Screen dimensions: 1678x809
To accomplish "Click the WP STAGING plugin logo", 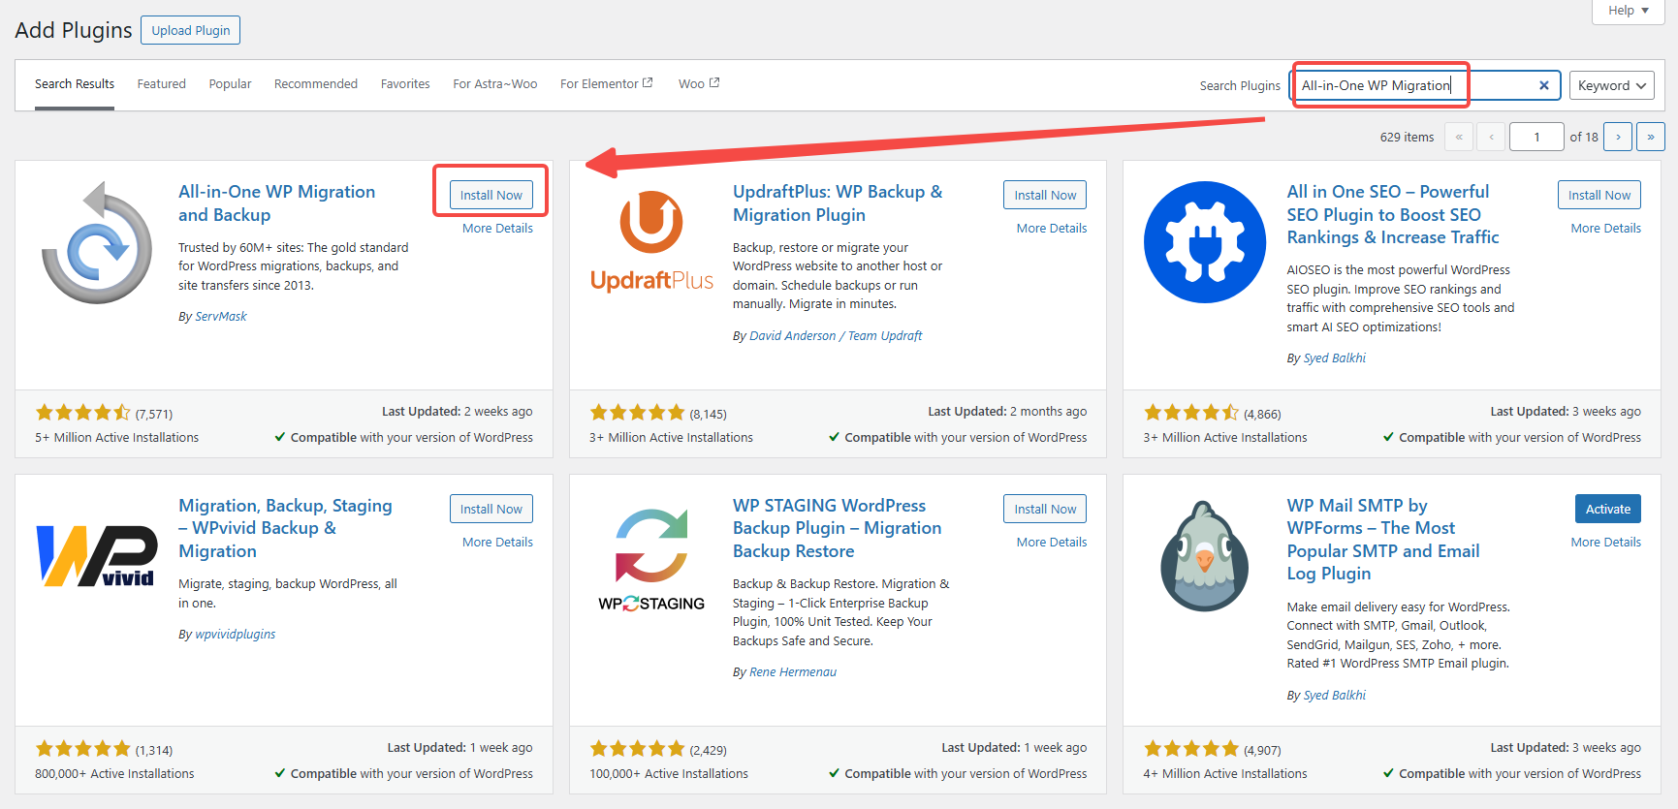I will point(651,559).
